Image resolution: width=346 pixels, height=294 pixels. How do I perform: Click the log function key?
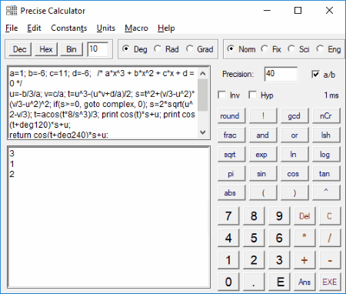[326, 155]
